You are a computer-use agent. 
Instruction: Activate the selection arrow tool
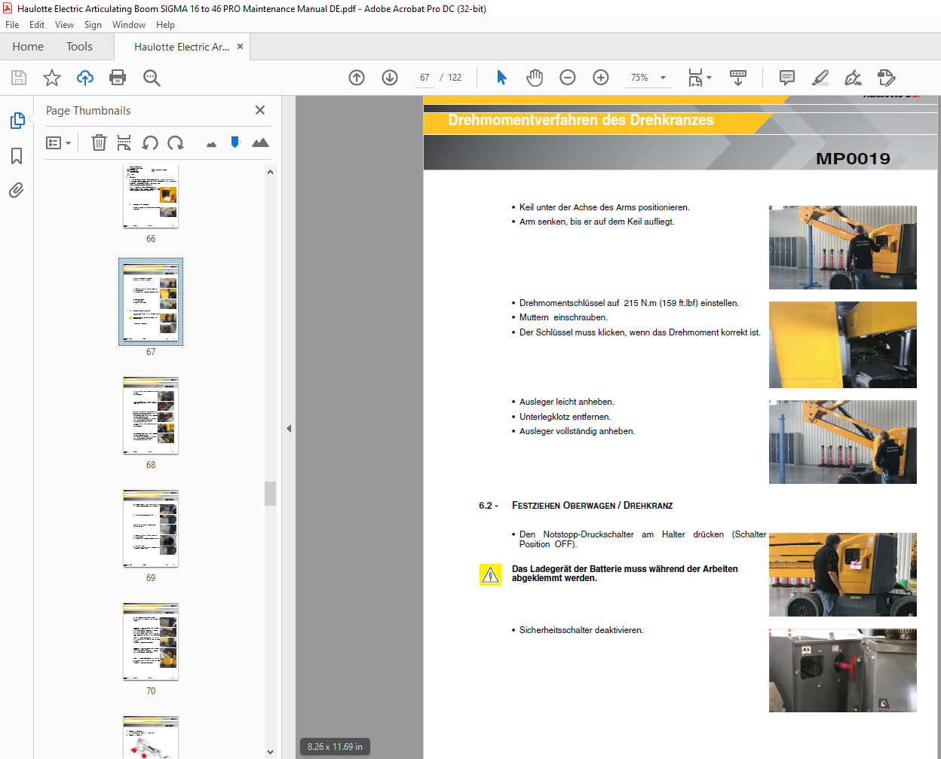[501, 78]
